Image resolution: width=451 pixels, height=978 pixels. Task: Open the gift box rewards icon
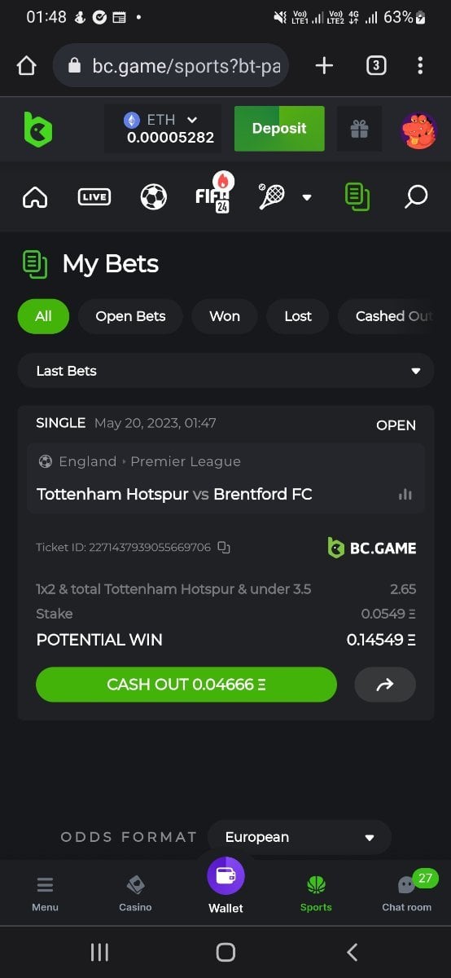(359, 129)
